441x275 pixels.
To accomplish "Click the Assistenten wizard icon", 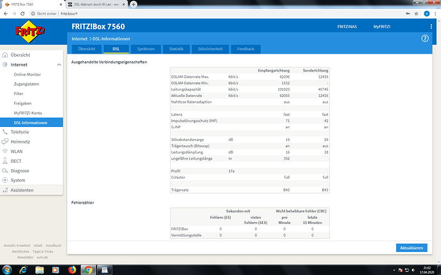I will tap(4, 190).
